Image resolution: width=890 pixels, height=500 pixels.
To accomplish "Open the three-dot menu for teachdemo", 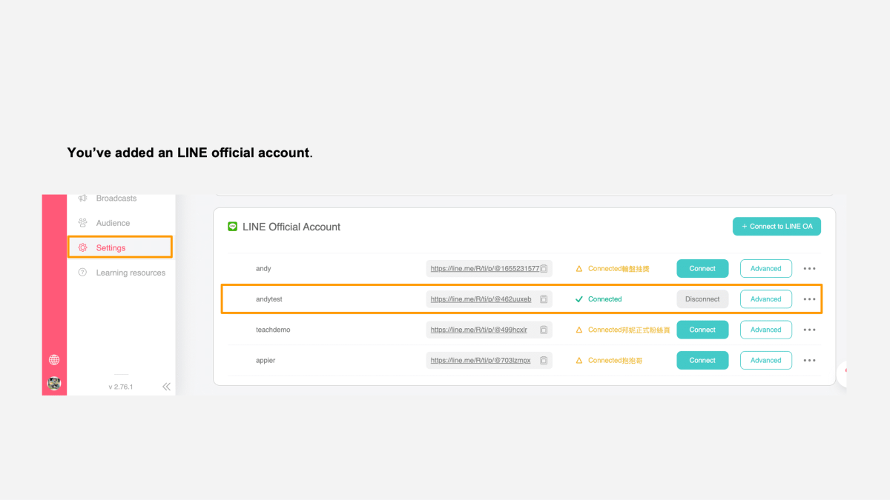I will (809, 330).
